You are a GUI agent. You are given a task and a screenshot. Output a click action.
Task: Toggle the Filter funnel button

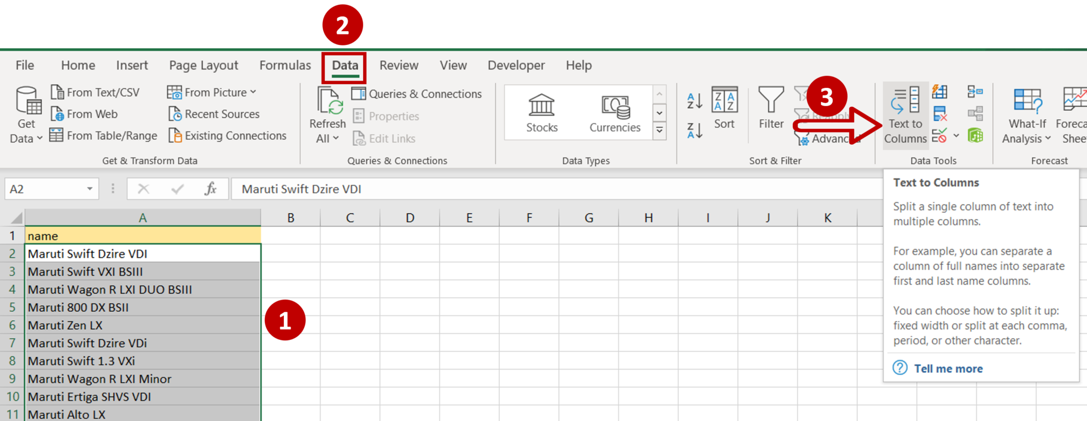pos(771,108)
